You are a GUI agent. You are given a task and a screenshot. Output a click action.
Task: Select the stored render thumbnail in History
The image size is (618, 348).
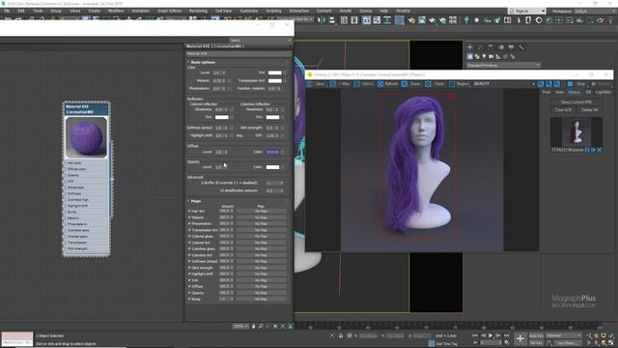(x=576, y=132)
